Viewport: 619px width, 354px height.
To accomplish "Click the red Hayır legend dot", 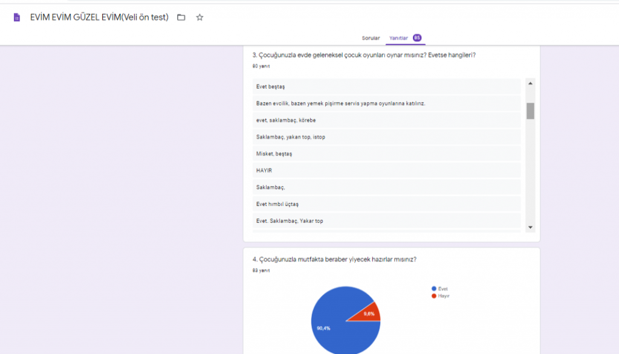I will click(434, 296).
